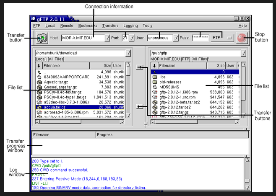
Task: Click the red Stop button
Action: coord(242,38)
